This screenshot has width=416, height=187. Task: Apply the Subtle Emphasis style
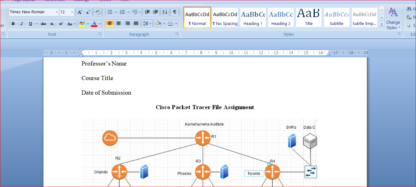[x=365, y=17]
